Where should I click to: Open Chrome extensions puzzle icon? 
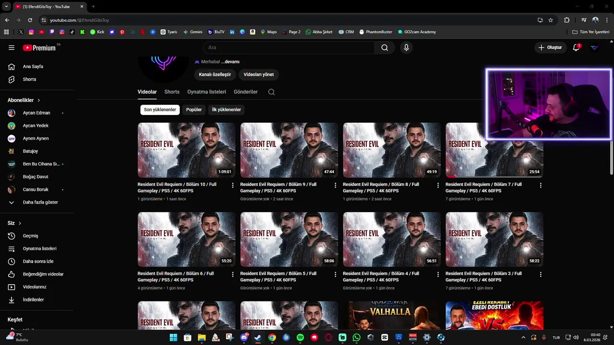(567, 20)
